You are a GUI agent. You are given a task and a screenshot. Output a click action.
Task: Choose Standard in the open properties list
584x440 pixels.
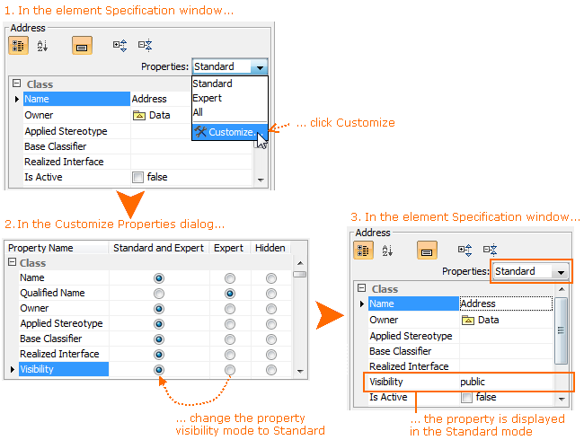pos(229,84)
